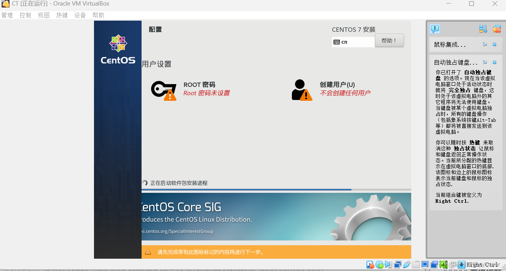
Task: Click the hard disk activity status icon
Action: 370,264
